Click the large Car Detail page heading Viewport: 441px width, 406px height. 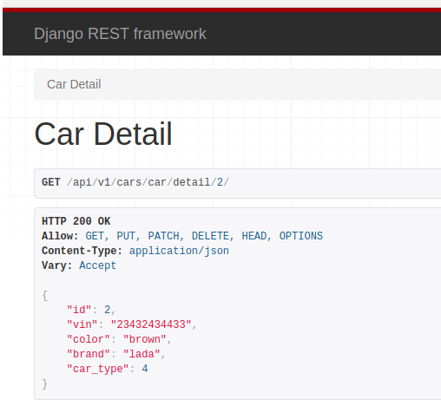click(103, 134)
